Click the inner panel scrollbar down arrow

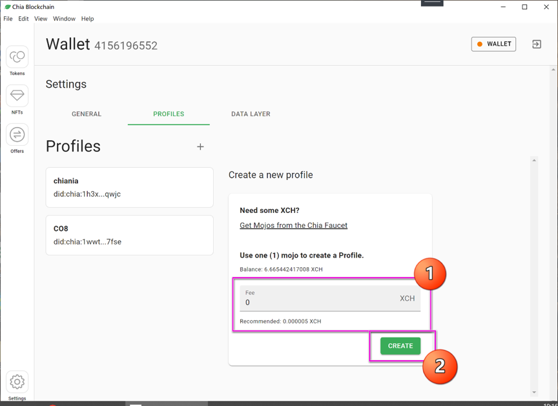534,392
